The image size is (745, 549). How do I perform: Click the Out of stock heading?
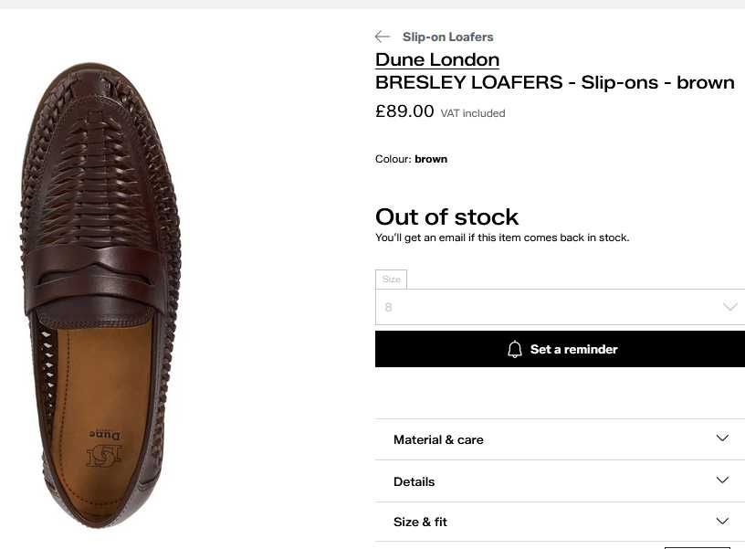(x=446, y=217)
